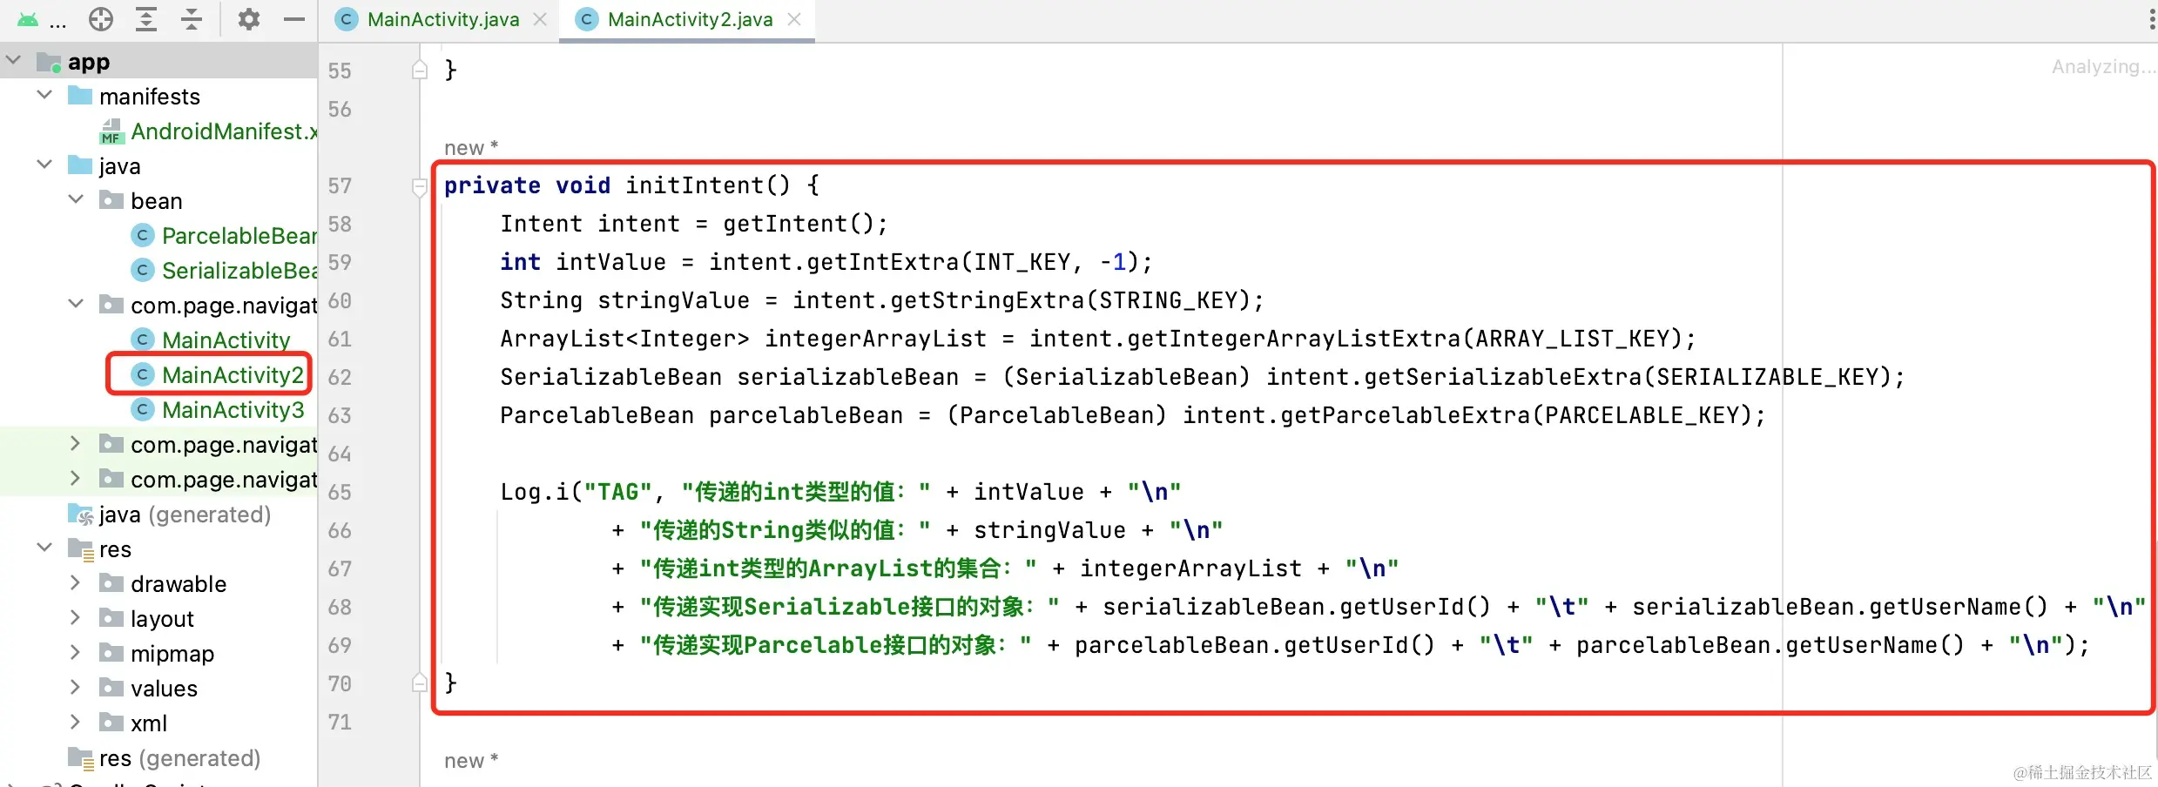Hide the project panel with minus icon
The image size is (2158, 787).
click(x=294, y=19)
